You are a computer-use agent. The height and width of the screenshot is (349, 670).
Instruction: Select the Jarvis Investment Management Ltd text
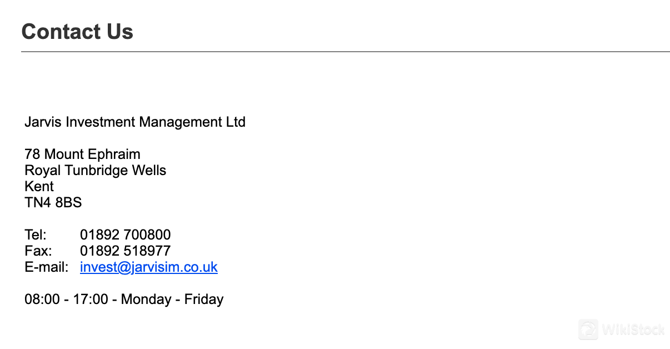135,122
